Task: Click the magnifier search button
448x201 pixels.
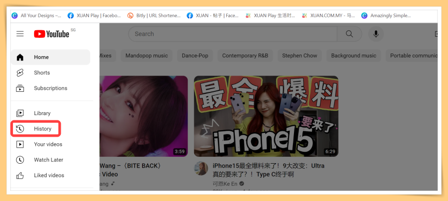Action: pyautogui.click(x=349, y=34)
